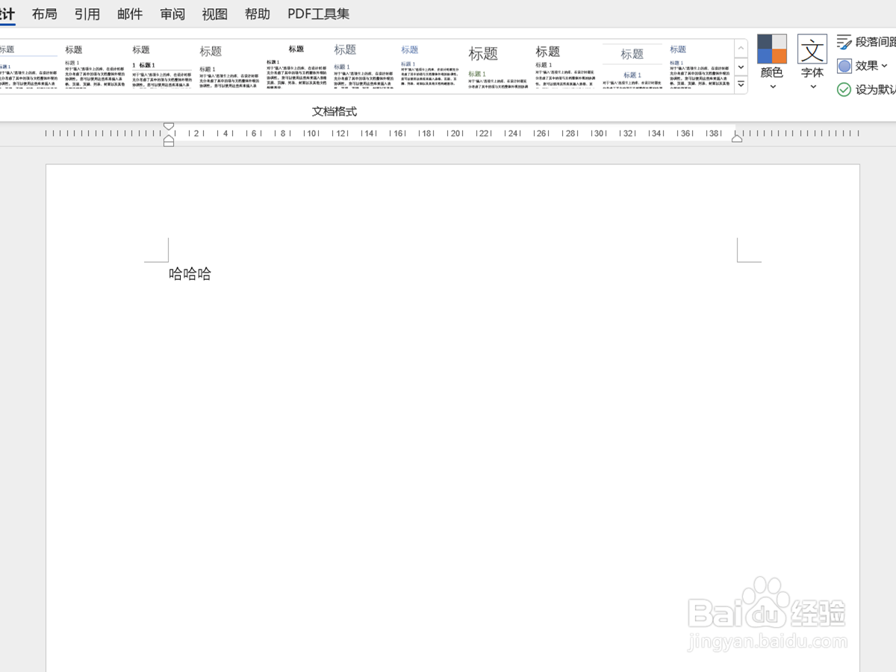Select style set with numbered '1 标题 1'
This screenshot has width=896, height=672.
[x=162, y=66]
